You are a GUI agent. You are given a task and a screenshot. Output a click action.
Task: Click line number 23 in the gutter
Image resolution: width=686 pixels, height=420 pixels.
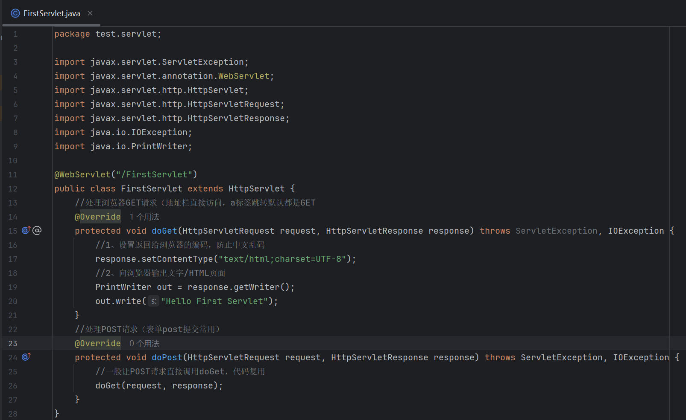[x=13, y=344]
